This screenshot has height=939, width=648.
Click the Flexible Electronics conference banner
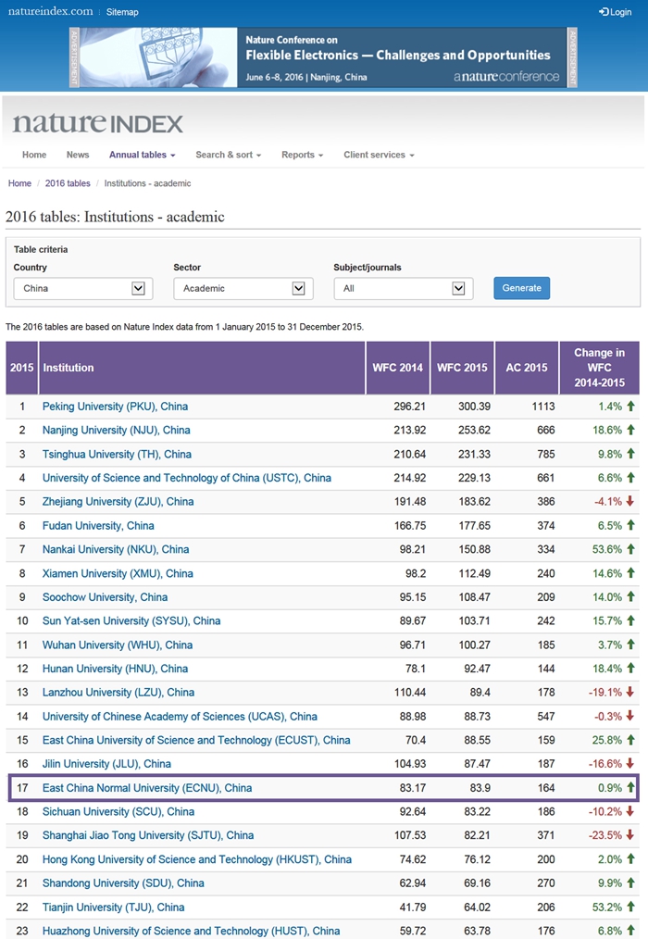[323, 57]
